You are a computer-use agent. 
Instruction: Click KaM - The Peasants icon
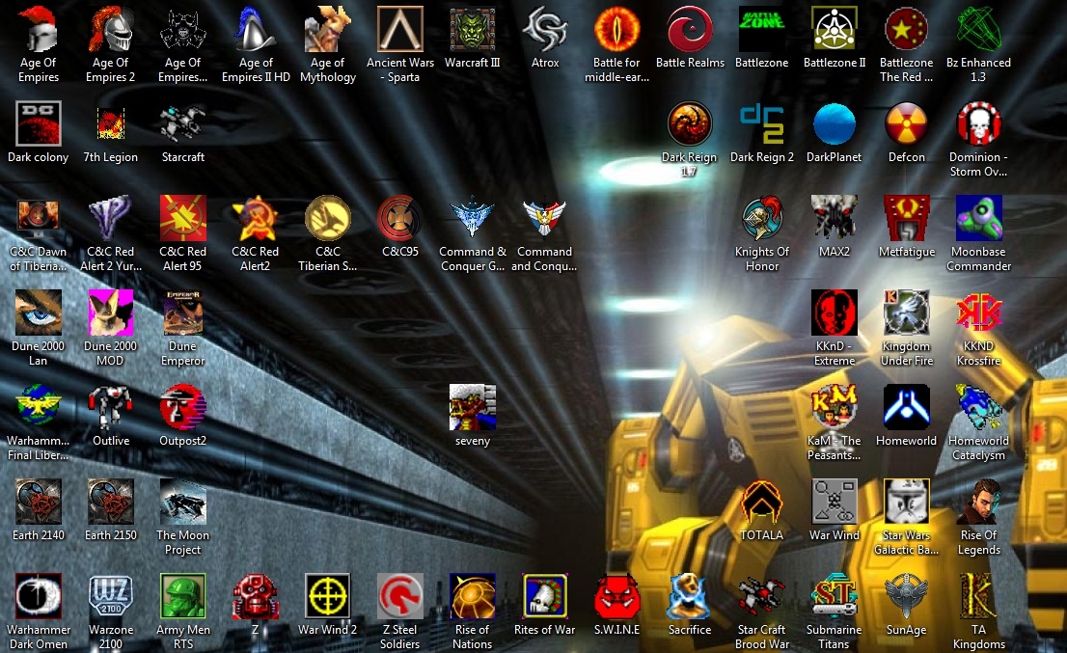point(834,407)
